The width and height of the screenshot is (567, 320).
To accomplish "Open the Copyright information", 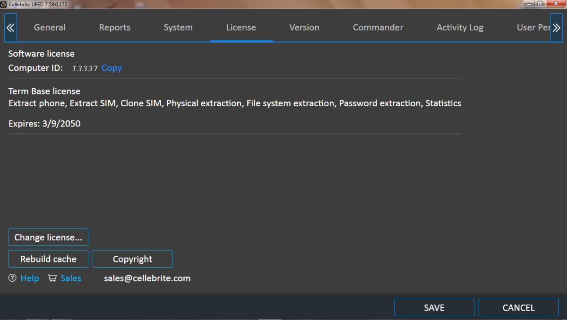I will (x=132, y=259).
